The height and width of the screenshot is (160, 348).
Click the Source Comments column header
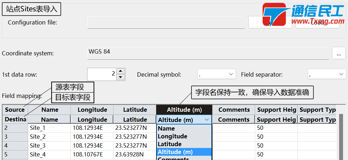(234, 110)
